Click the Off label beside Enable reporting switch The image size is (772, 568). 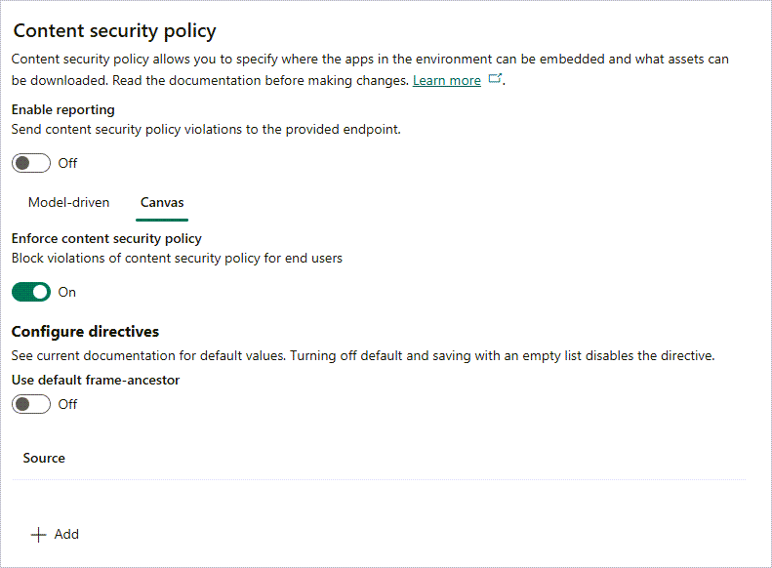[x=67, y=163]
